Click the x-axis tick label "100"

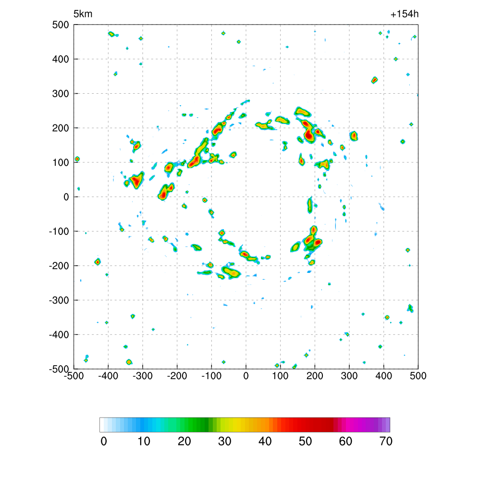coord(280,376)
